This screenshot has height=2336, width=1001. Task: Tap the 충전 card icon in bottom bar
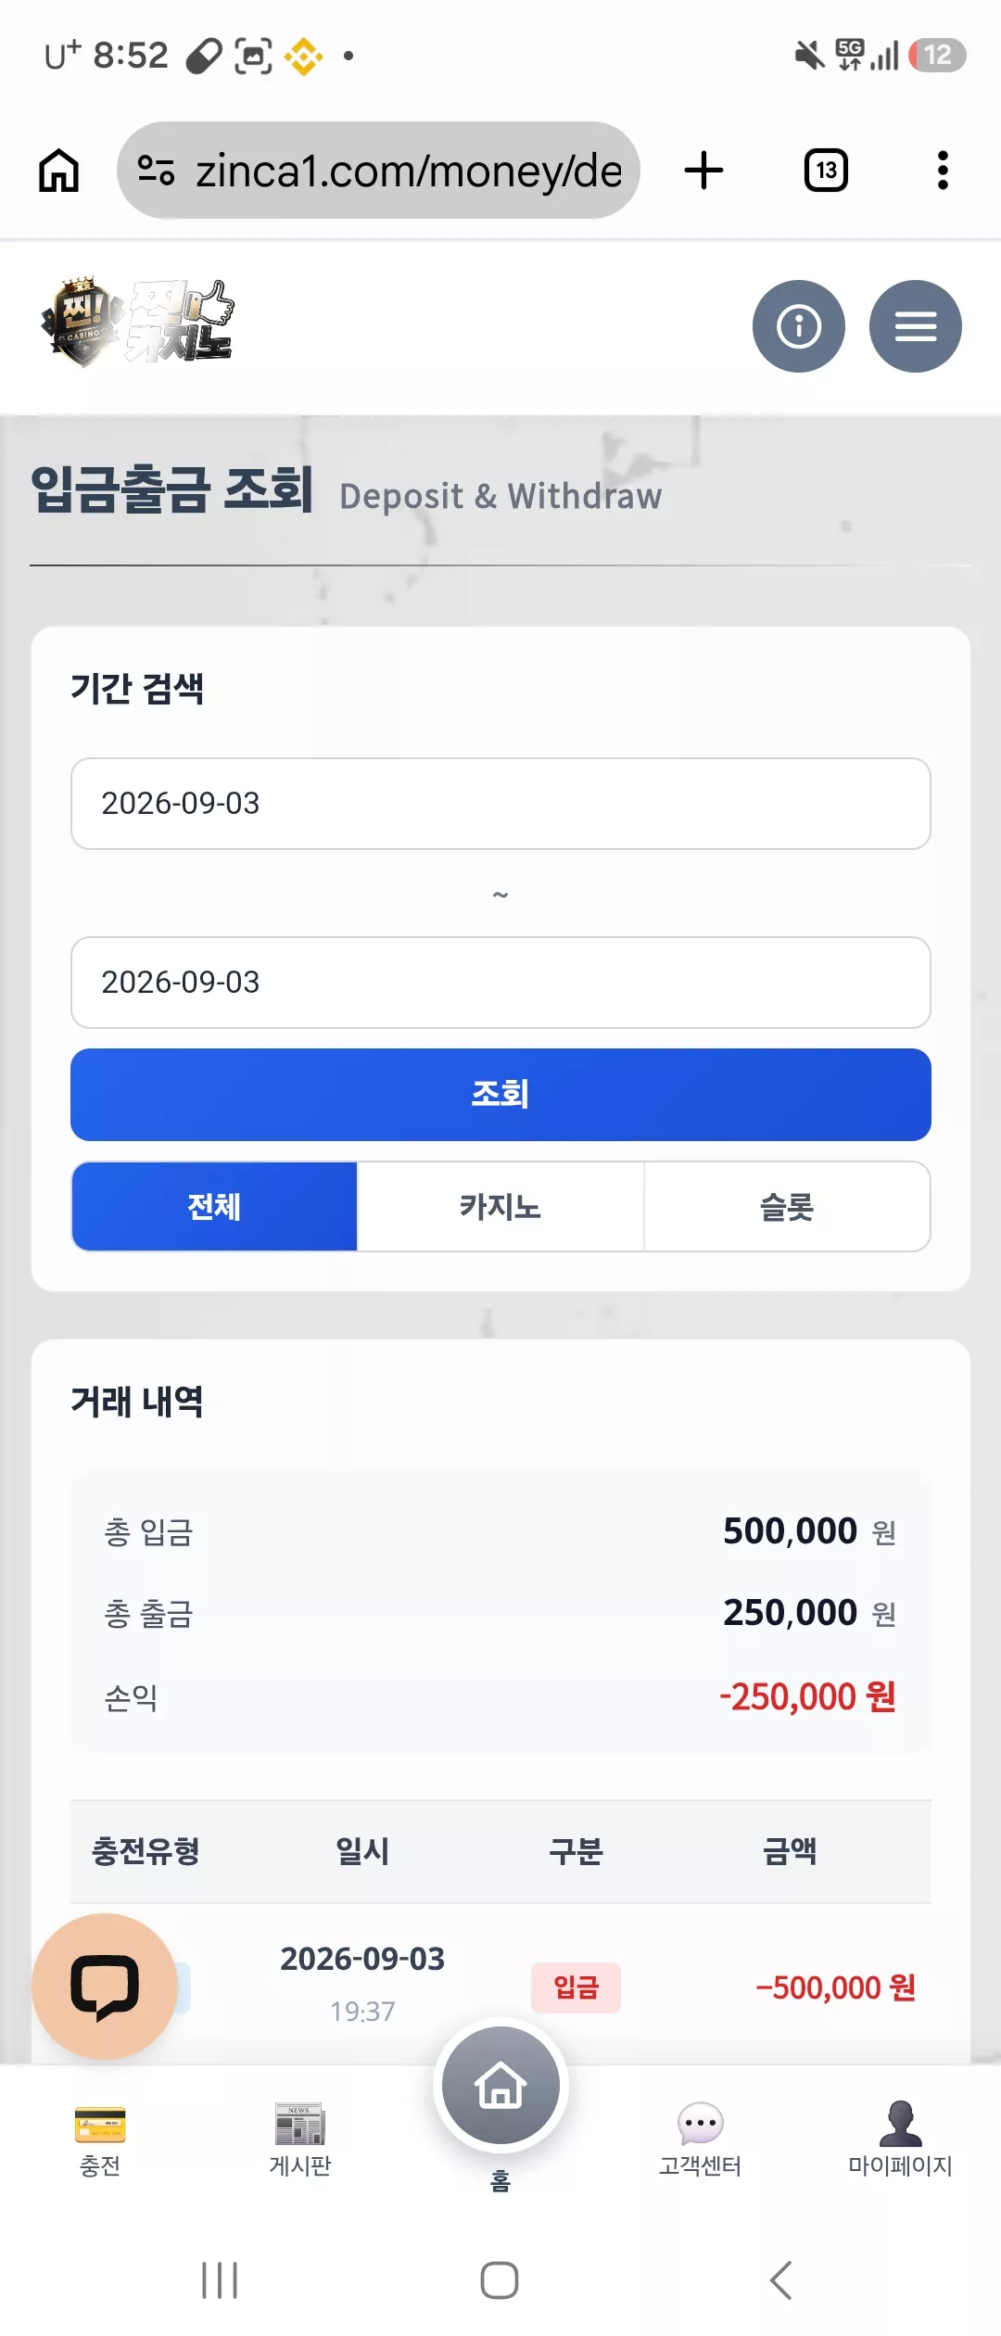100,2125
